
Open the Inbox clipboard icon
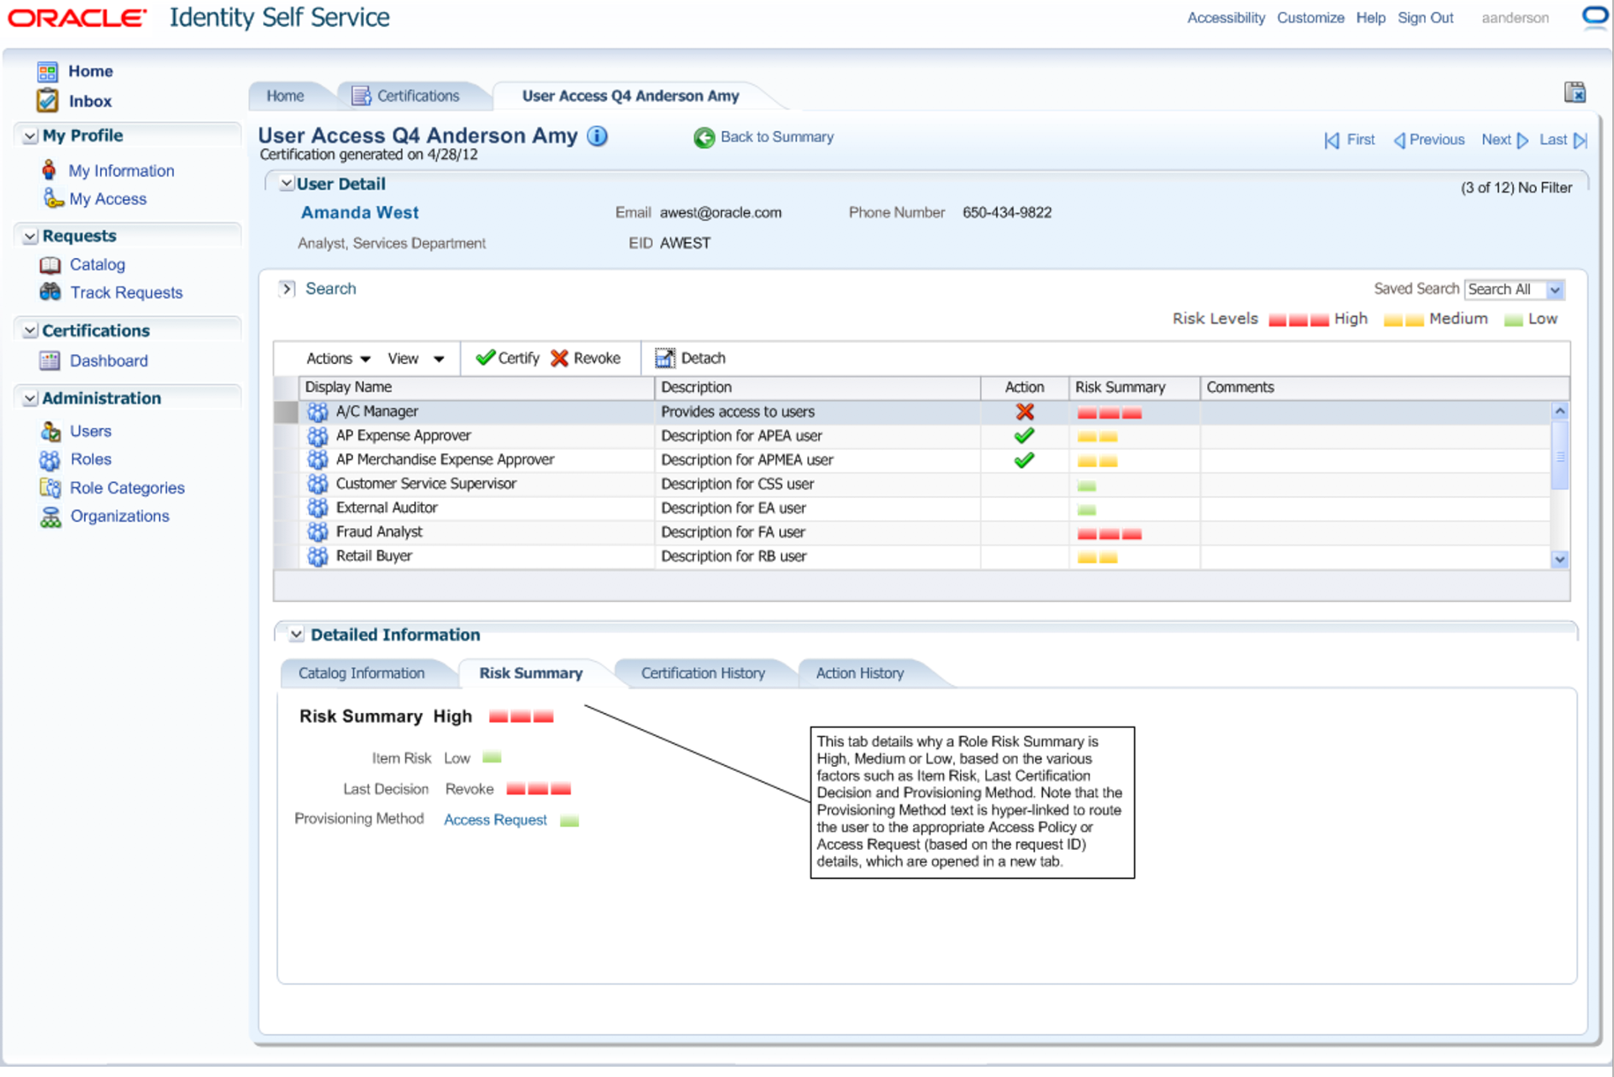coord(47,101)
